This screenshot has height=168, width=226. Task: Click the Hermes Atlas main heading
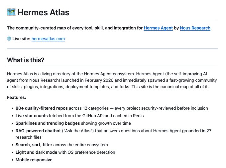pos(43,12)
